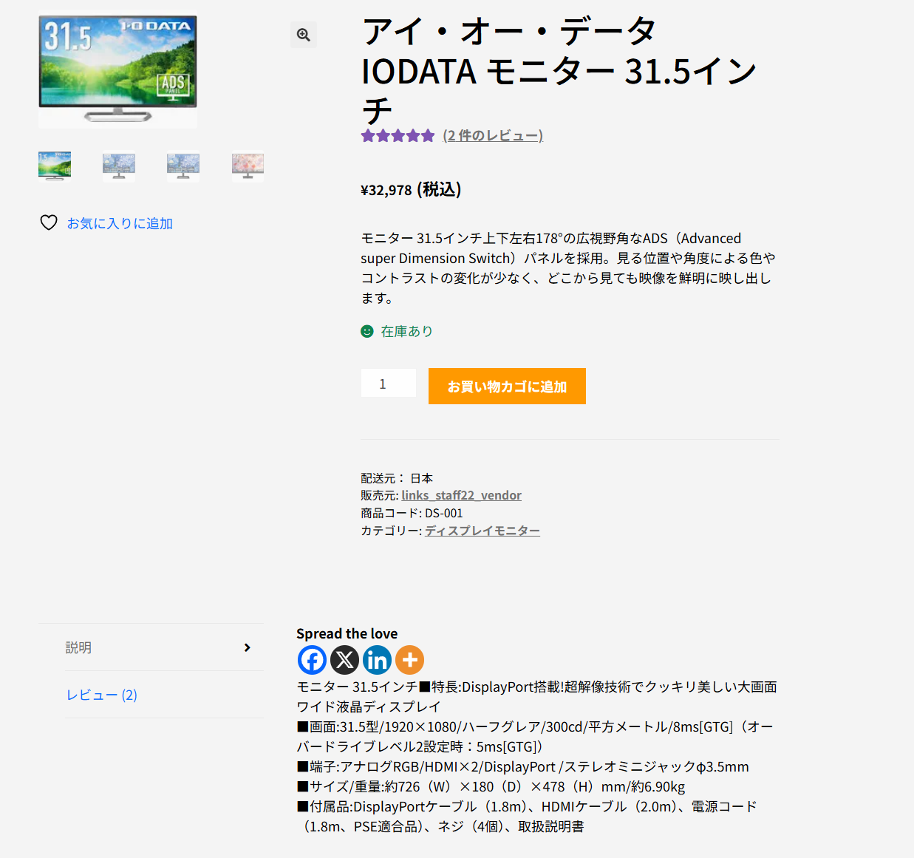Share on LinkedIn icon
Viewport: 914px width, 858px height.
pos(377,660)
